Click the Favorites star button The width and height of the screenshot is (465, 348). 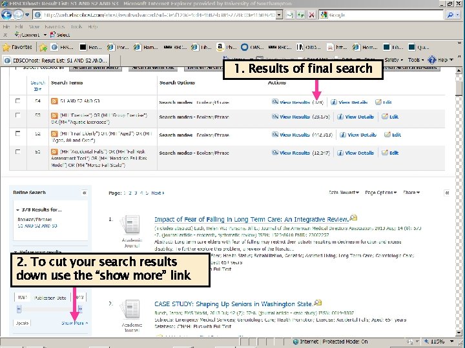click(x=17, y=47)
